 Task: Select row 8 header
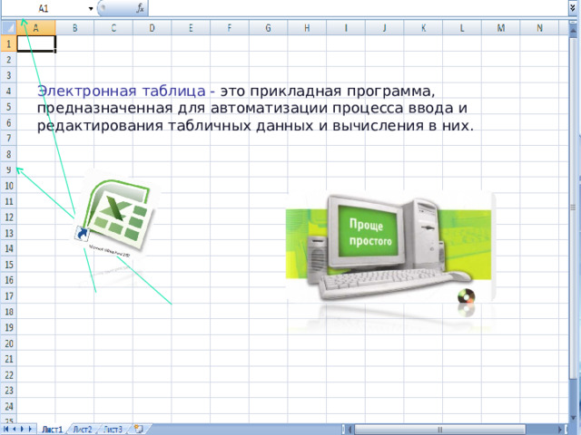point(9,154)
